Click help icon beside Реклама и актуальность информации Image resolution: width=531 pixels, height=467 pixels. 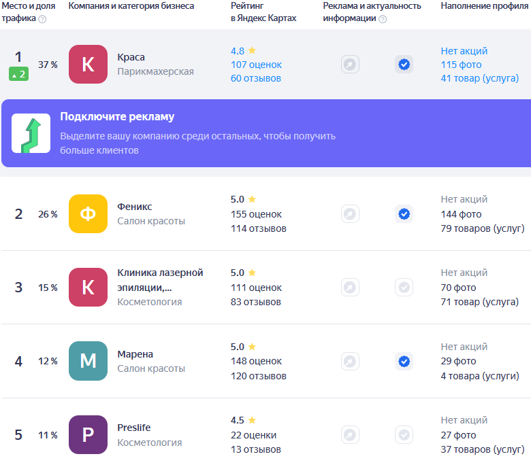(x=383, y=19)
